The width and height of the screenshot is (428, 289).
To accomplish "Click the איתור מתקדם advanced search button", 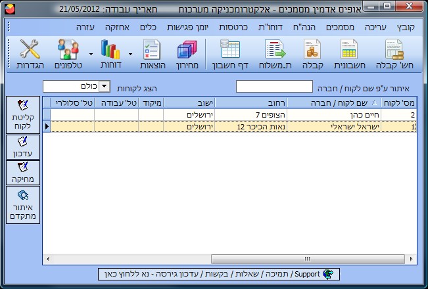I will (23, 205).
